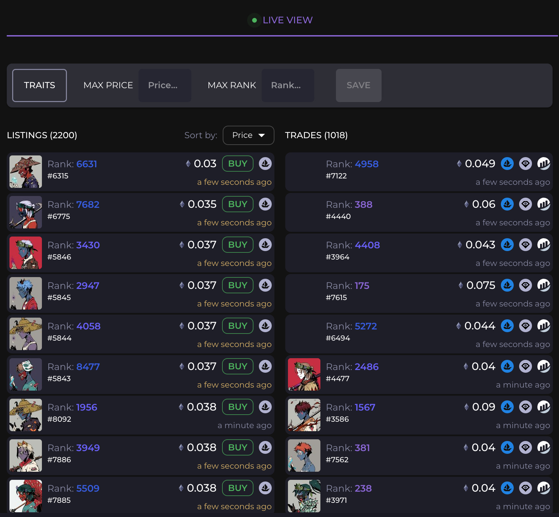This screenshot has width=559, height=517.
Task: Buy listing #8092 rank 1956
Action: pyautogui.click(x=238, y=407)
